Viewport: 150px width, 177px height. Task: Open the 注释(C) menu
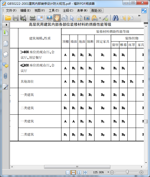tap(68, 11)
